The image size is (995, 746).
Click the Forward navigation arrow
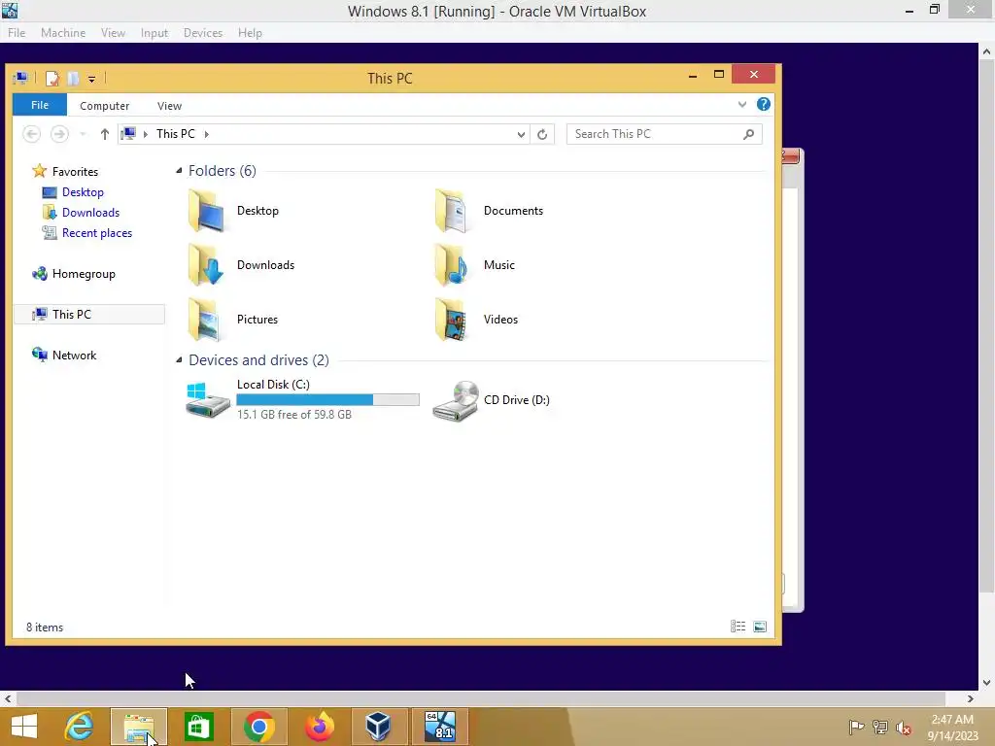point(59,134)
